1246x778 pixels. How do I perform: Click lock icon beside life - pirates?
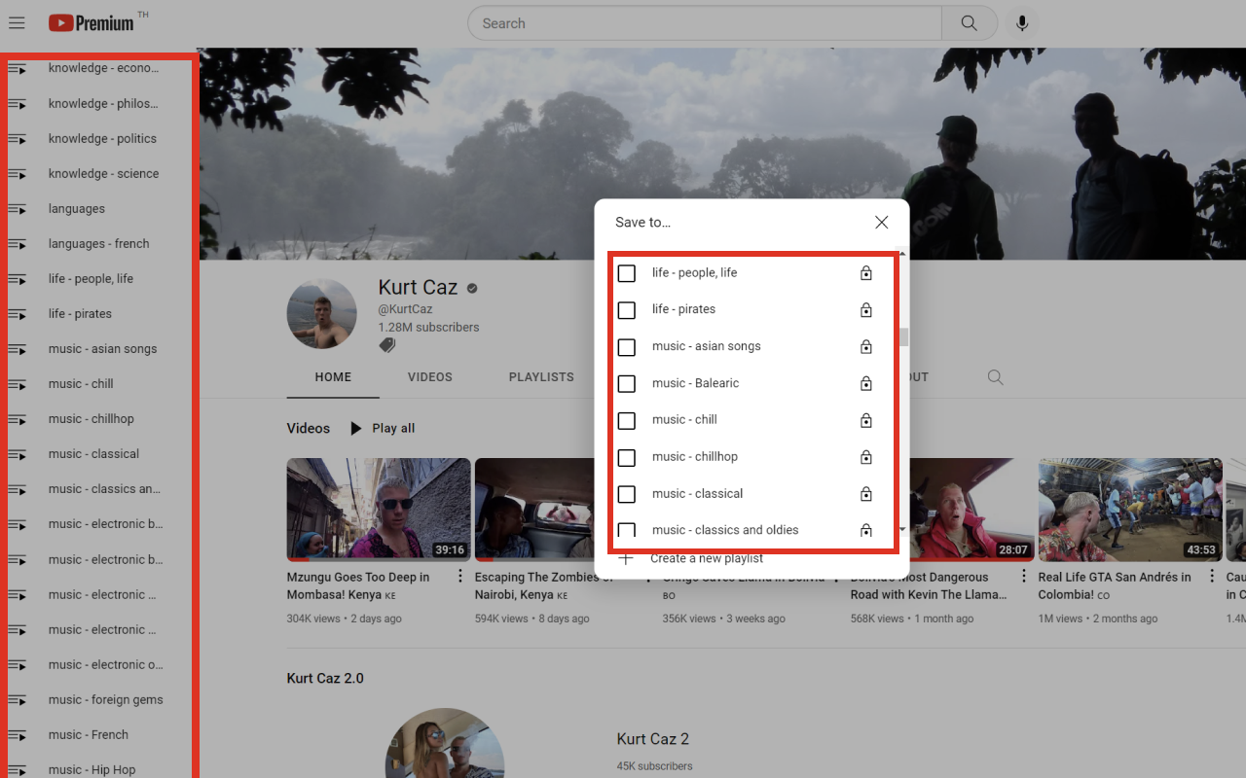coord(866,310)
